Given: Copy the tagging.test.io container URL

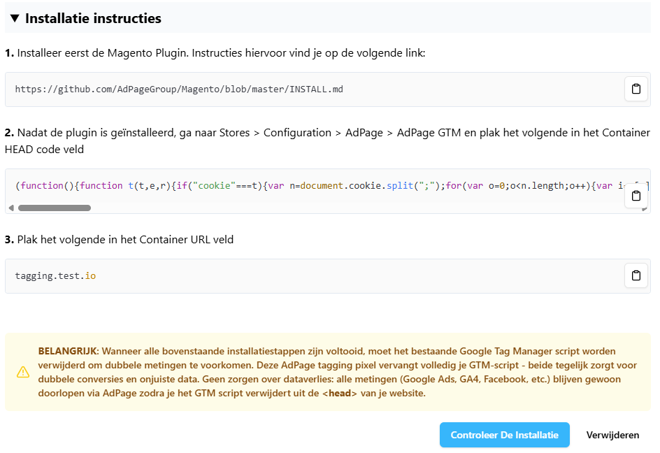Looking at the screenshot, I should tap(636, 275).
